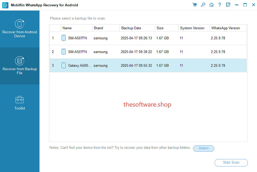Image resolution: width=257 pixels, height=172 pixels.
Task: Click the Galaxy A50S... device name
Action: (80, 65)
